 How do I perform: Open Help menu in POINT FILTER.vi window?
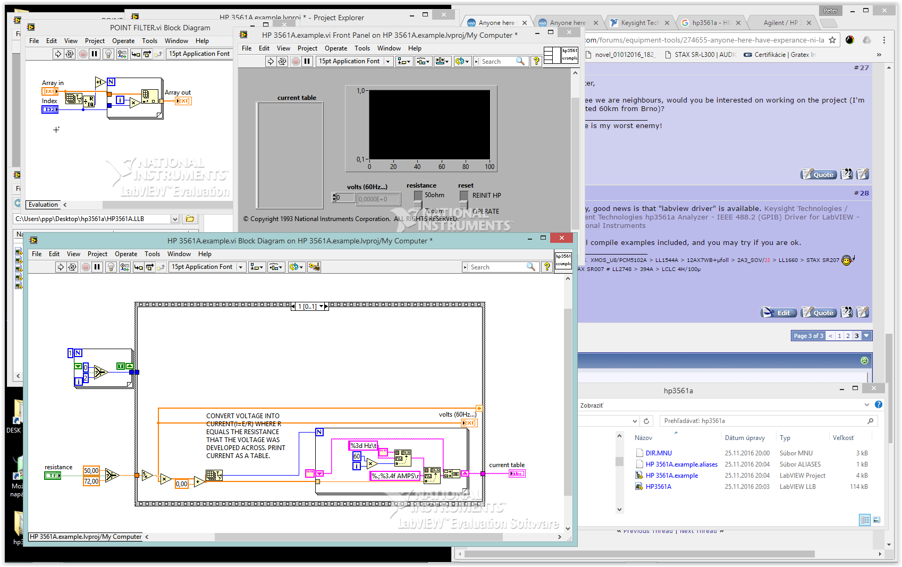click(202, 41)
